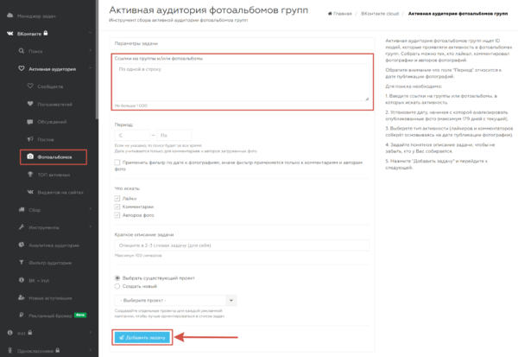Collapse the ВКонтакте section with its chevron

pos(90,33)
